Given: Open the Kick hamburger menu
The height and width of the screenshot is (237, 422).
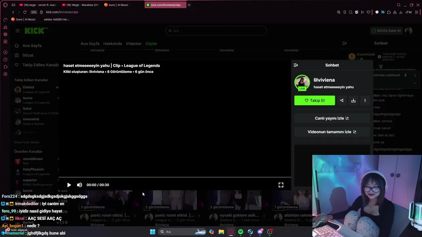Looking at the screenshot, I should (x=17, y=31).
